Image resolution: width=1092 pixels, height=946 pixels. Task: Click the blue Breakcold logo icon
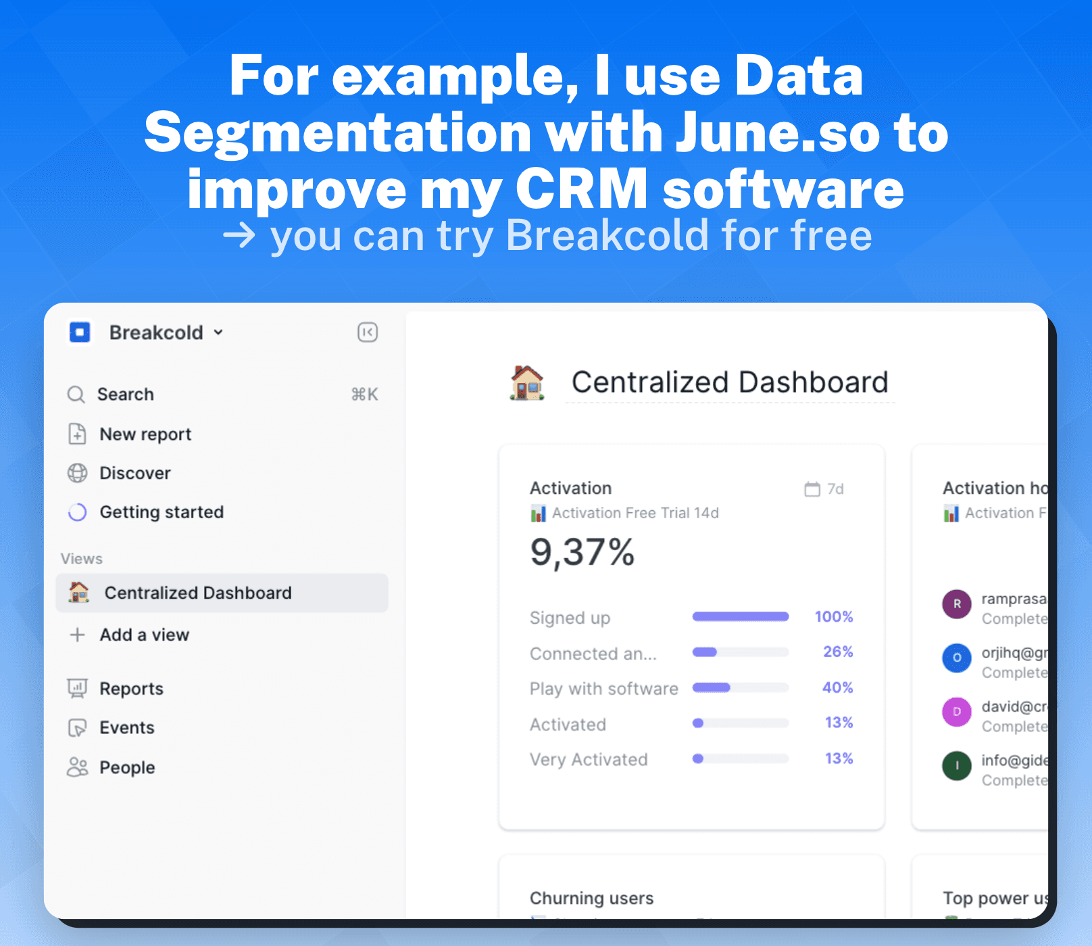(x=80, y=332)
